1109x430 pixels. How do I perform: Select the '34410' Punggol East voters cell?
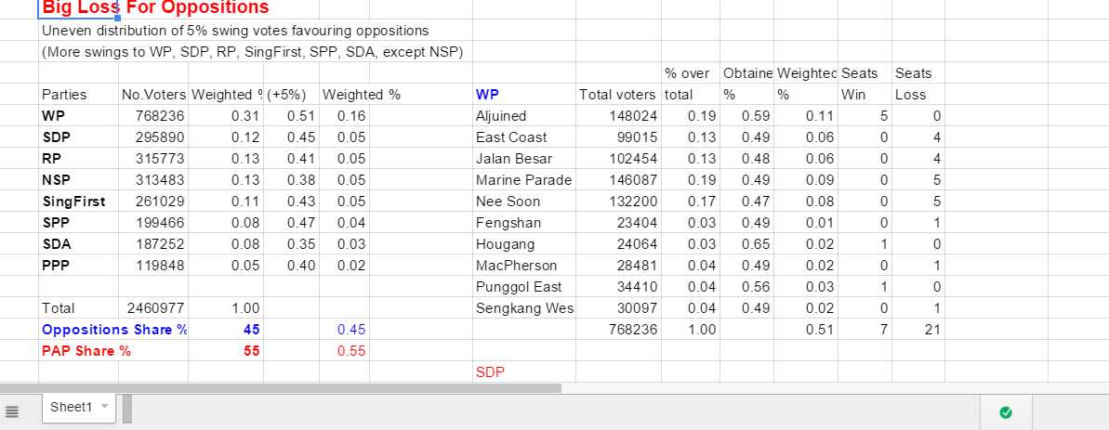[619, 287]
